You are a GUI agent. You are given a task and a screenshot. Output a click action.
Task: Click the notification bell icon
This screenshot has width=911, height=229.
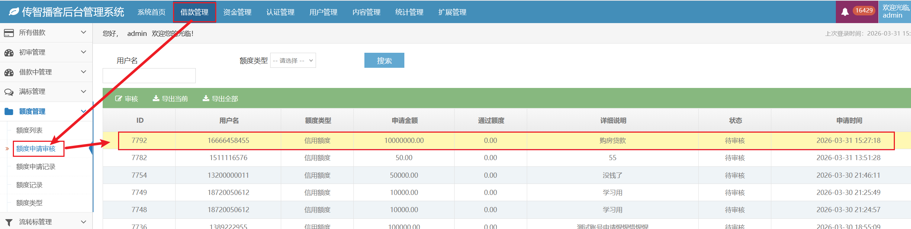[845, 12]
